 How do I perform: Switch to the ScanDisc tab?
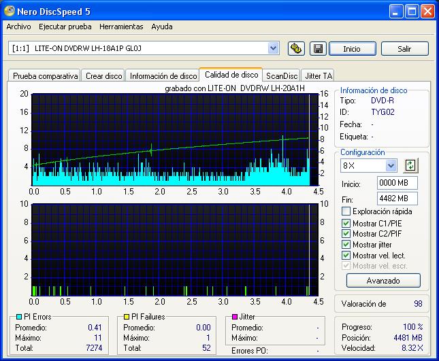click(281, 76)
